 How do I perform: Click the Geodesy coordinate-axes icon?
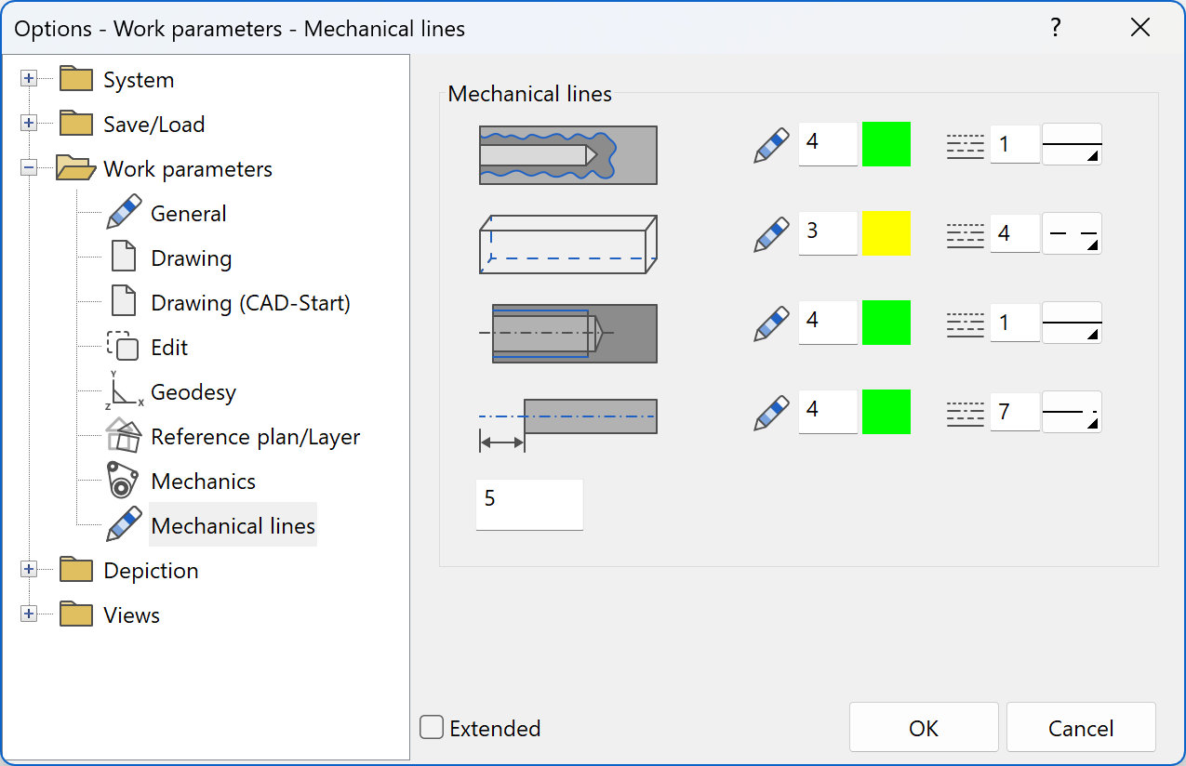[x=125, y=391]
